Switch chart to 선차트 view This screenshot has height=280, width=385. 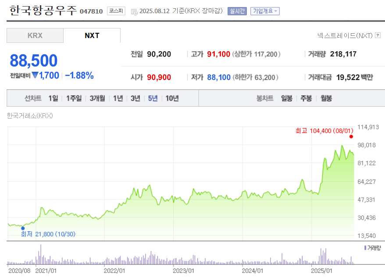tap(32, 98)
